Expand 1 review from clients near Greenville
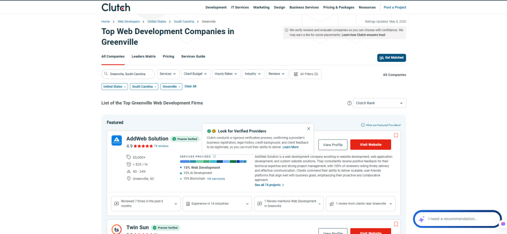This screenshot has height=234, width=507. tap(360, 204)
